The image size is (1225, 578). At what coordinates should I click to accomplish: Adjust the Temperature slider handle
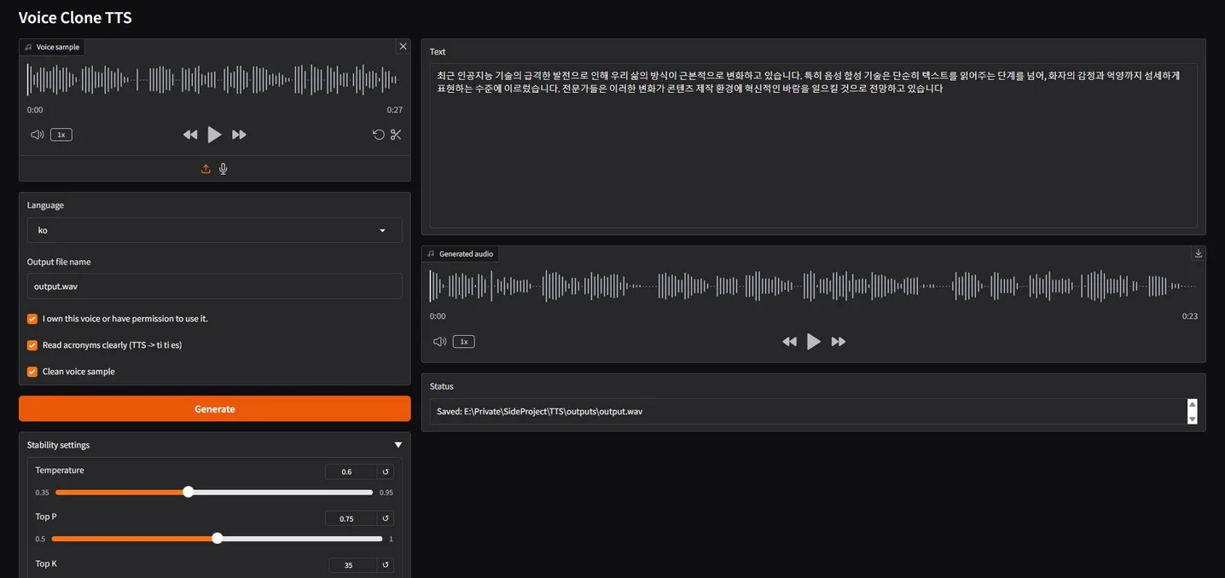click(189, 492)
